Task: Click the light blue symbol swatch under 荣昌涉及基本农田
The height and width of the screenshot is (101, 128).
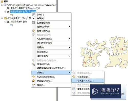Action: 11,25
